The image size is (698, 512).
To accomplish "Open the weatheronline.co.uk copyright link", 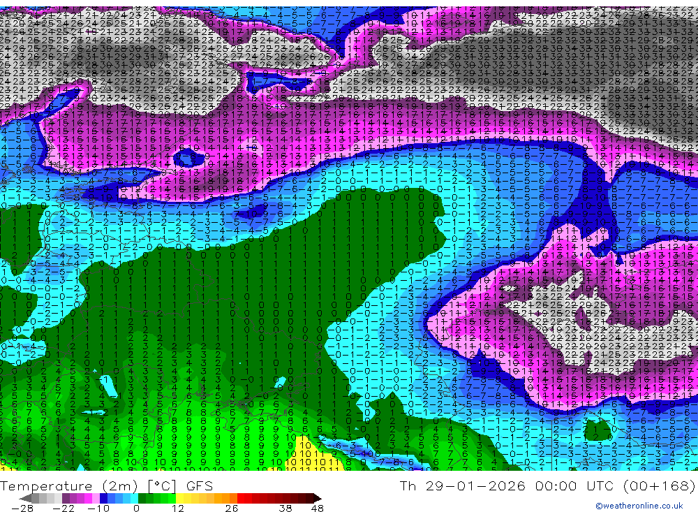I will pos(639,505).
